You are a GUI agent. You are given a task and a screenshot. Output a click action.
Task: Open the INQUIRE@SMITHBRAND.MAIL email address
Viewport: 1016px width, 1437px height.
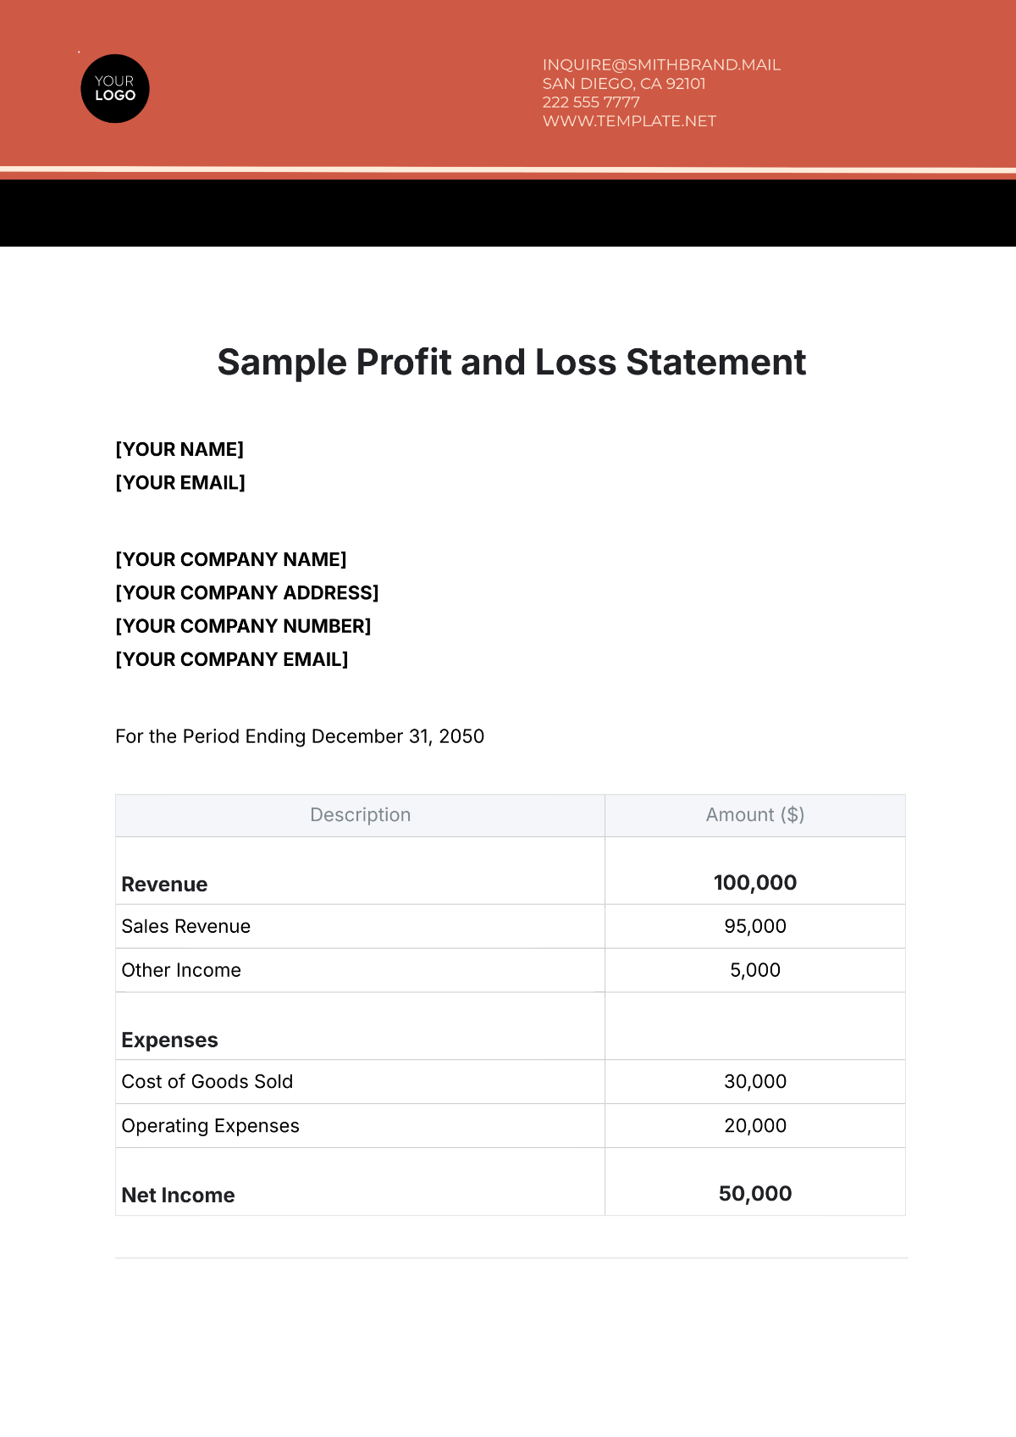click(661, 65)
